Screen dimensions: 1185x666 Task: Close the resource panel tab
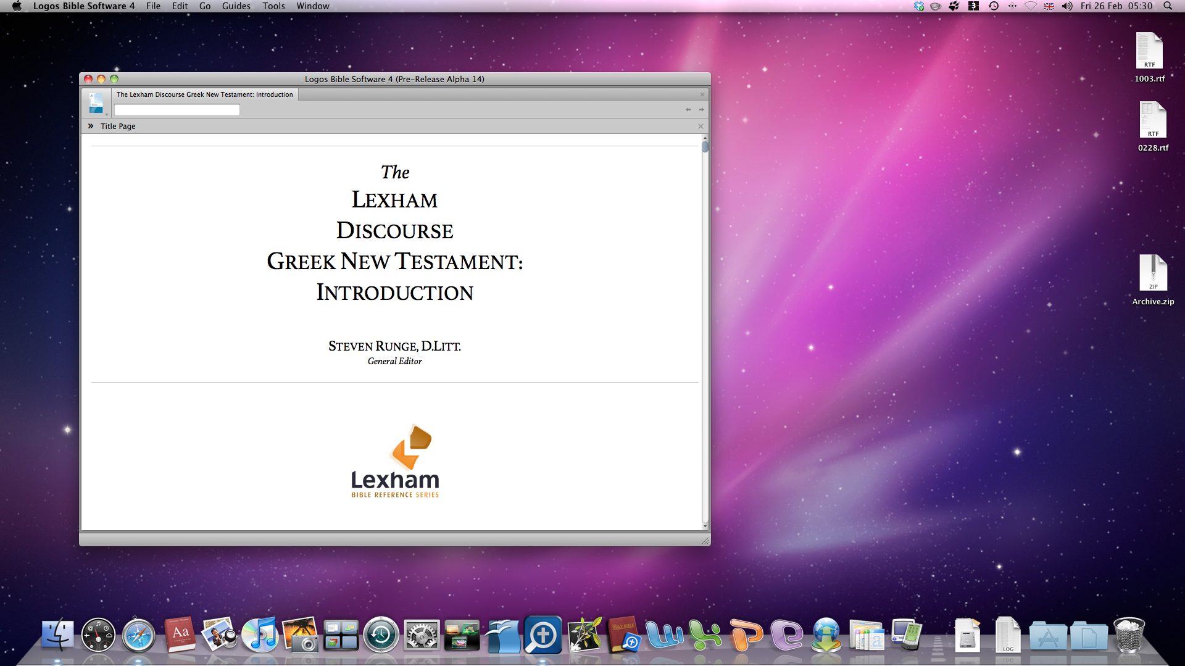(x=702, y=94)
